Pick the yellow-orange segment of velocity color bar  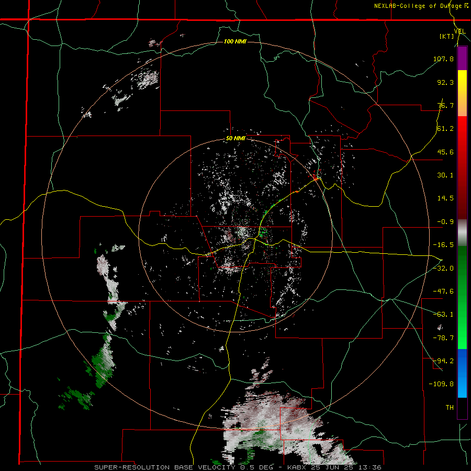[462, 93]
